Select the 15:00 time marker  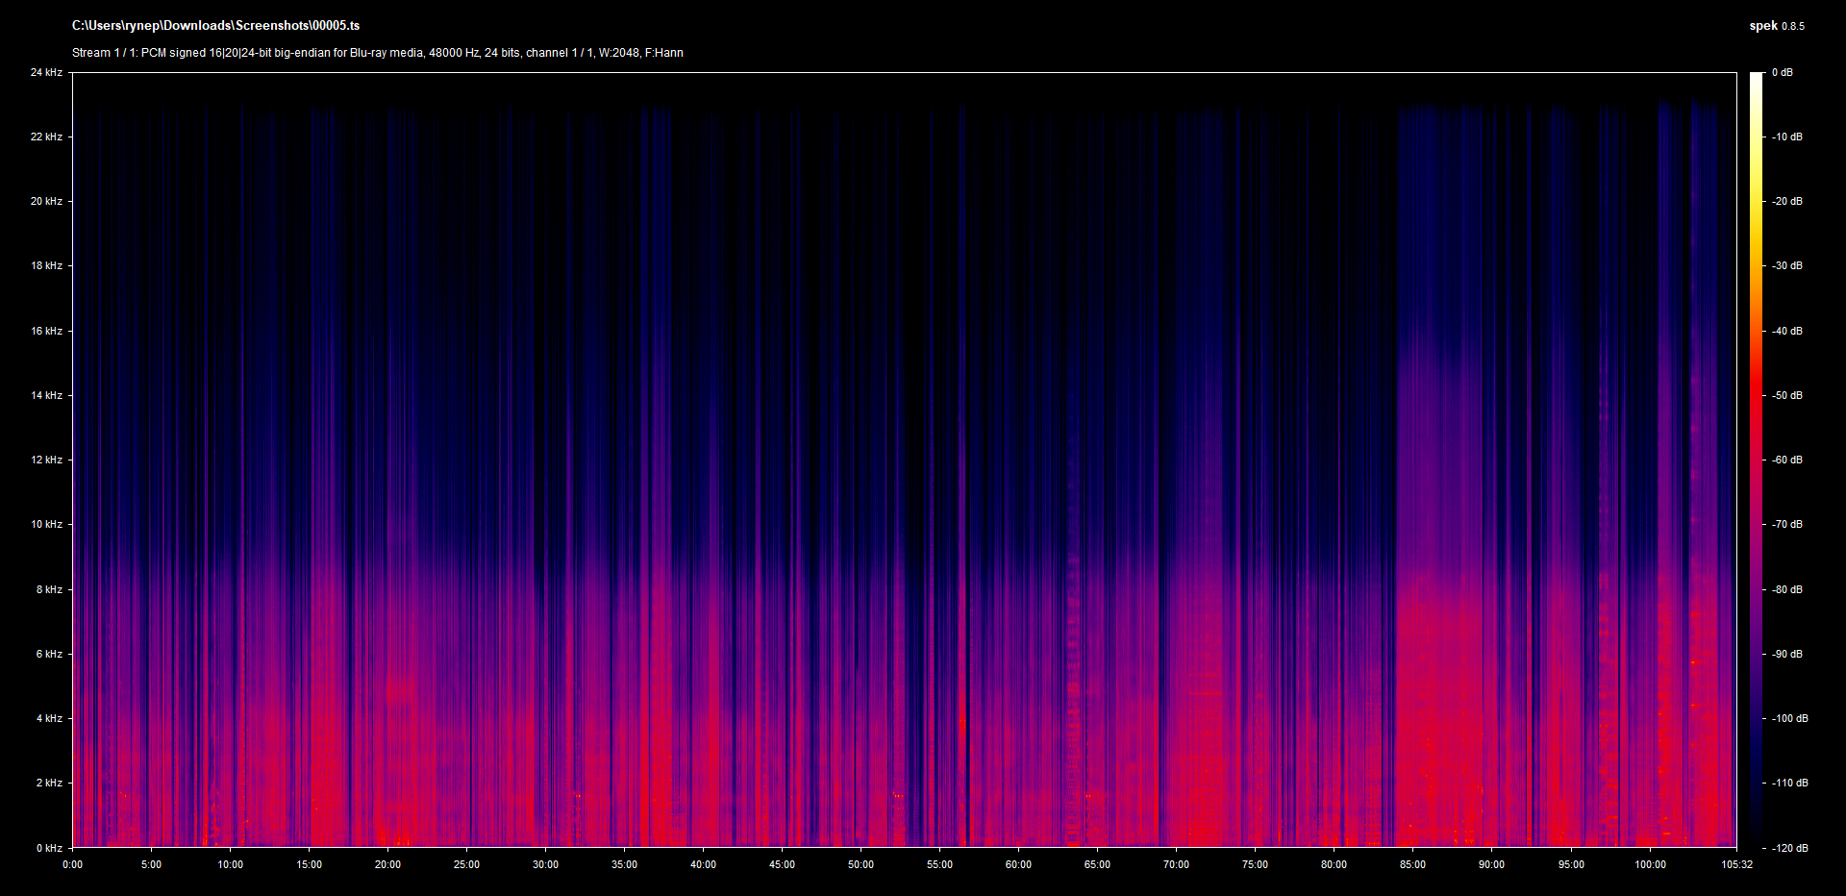309,864
